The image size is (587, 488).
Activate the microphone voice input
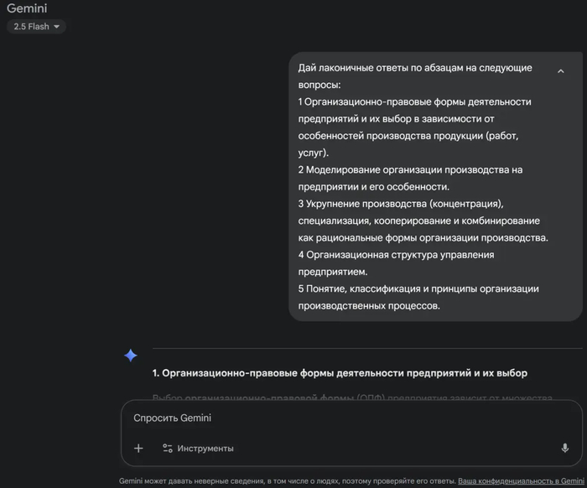[x=564, y=449]
